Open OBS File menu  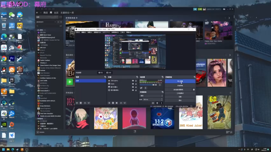pyautogui.click(x=78, y=32)
